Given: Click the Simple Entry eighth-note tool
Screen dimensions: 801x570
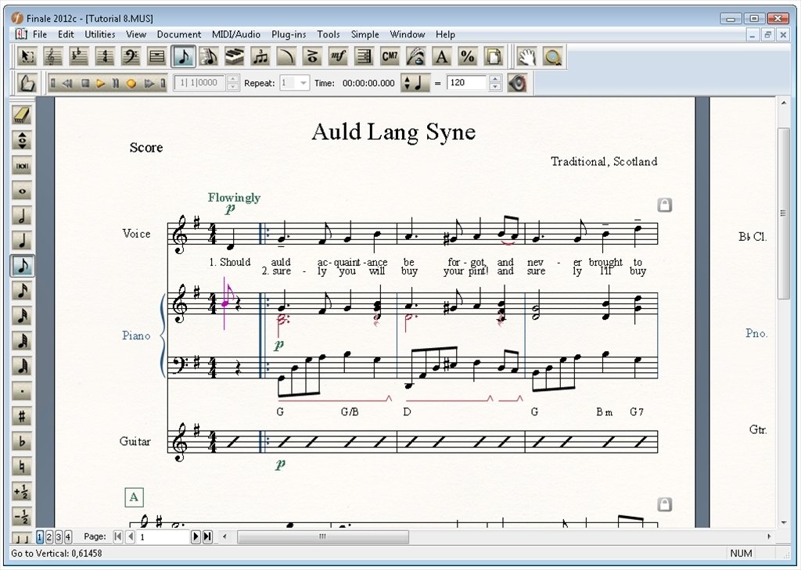Looking at the screenshot, I should [183, 56].
